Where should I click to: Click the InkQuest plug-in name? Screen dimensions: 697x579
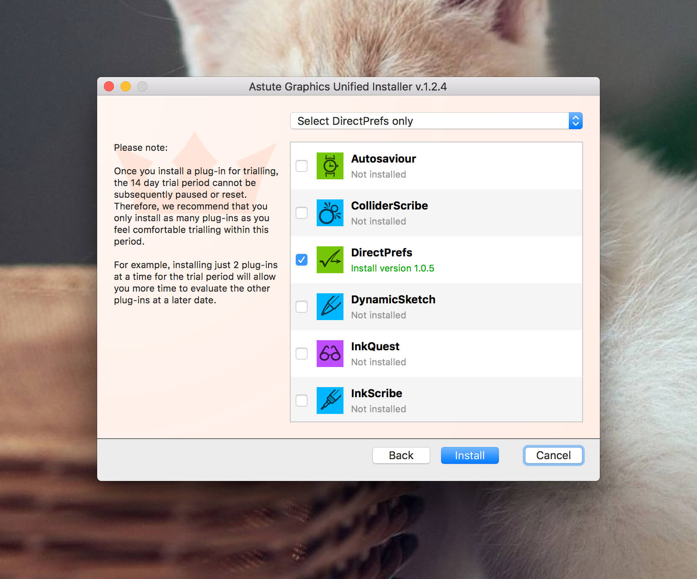point(375,346)
